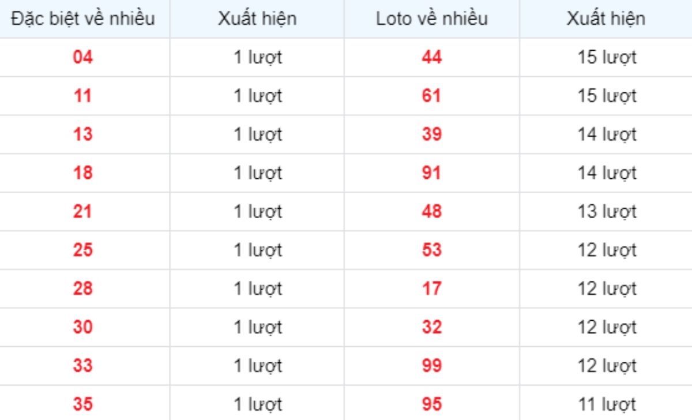The image size is (692, 420).
Task: Select special number 21
Action: [x=83, y=212]
